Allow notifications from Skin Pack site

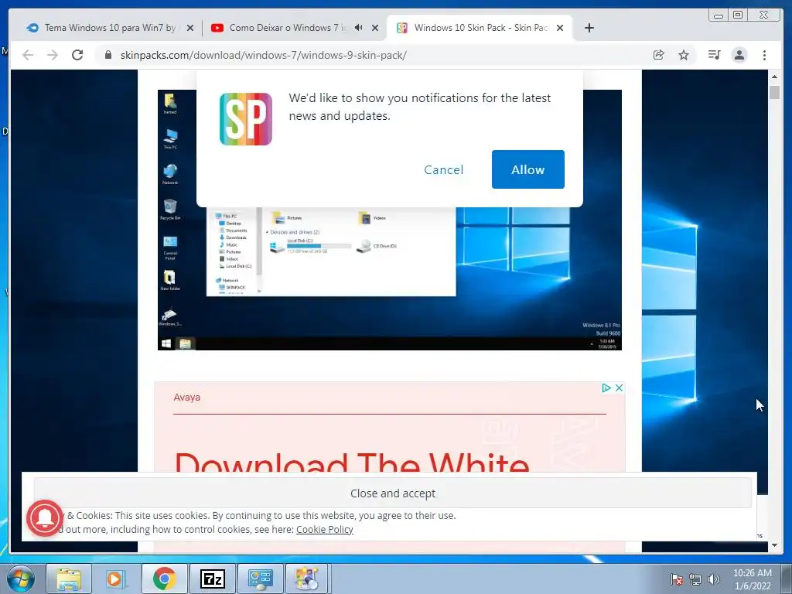527,169
